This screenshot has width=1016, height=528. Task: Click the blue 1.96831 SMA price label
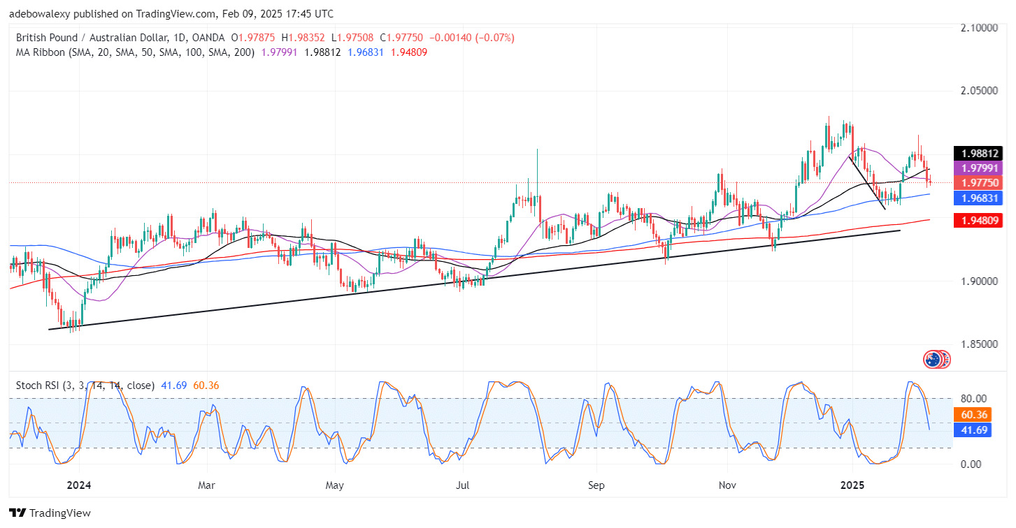tap(978, 198)
